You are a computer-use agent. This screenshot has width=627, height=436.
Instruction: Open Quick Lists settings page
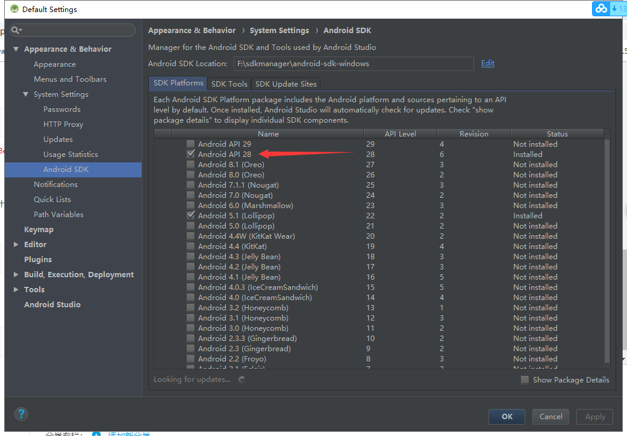[x=52, y=199]
